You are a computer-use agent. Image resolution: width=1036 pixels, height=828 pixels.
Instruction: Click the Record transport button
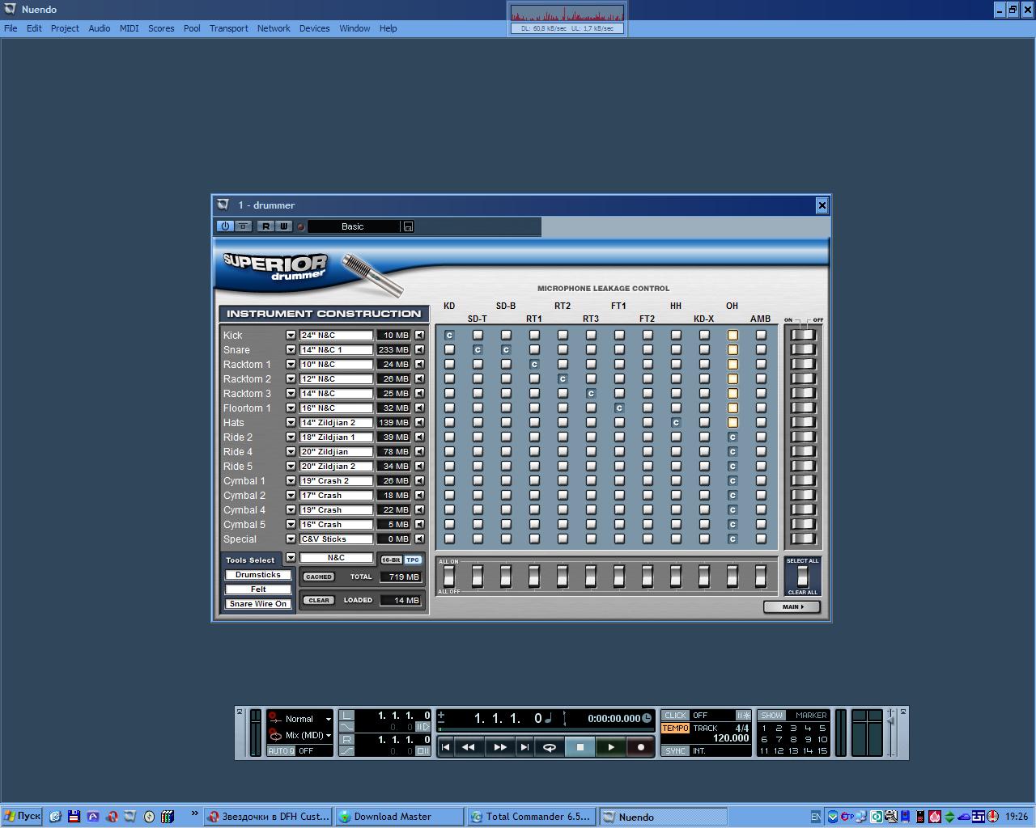point(641,747)
